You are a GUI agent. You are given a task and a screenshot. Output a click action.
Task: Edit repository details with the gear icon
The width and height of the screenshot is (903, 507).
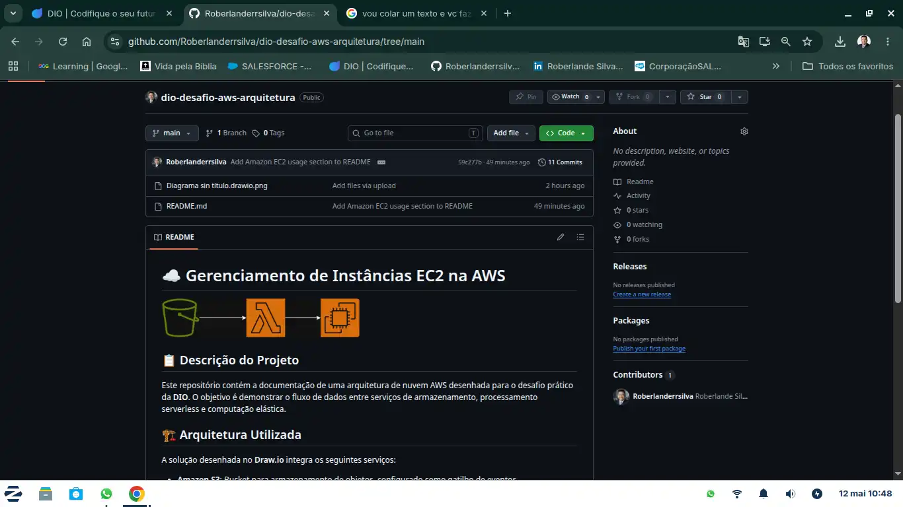click(x=744, y=131)
